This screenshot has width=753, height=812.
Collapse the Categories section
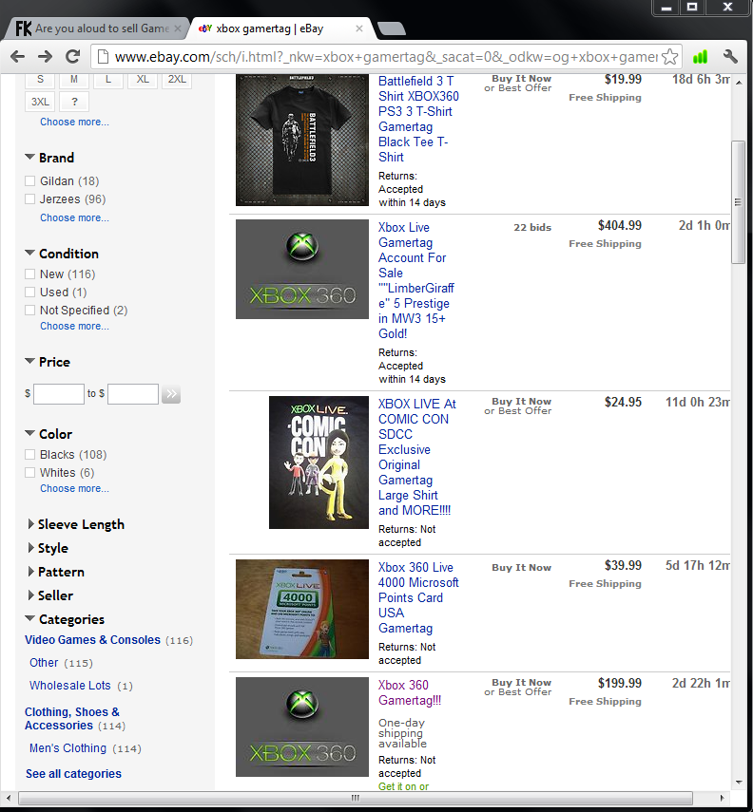(30, 618)
